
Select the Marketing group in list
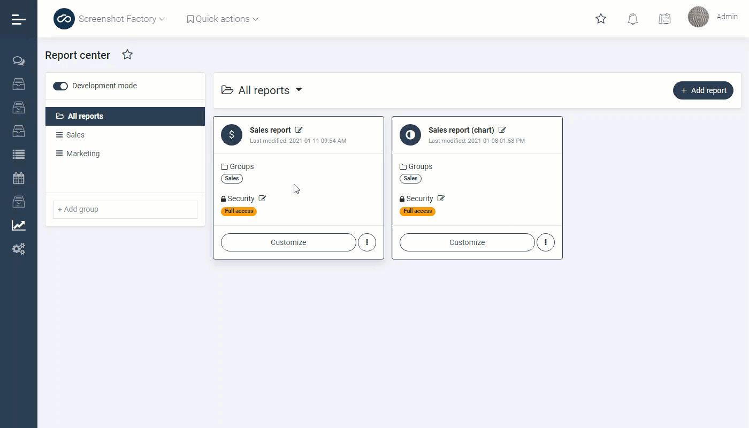tap(83, 154)
